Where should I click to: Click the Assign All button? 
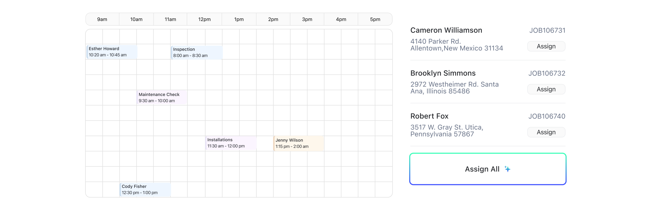(x=487, y=169)
